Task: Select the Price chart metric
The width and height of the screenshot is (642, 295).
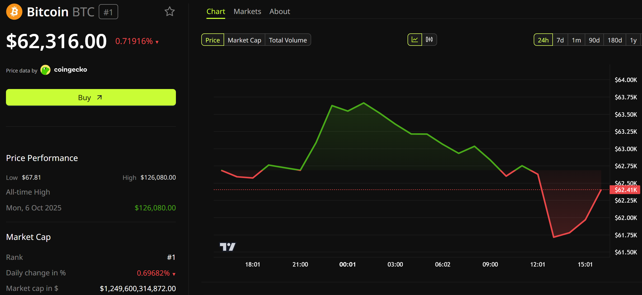Action: coord(213,40)
